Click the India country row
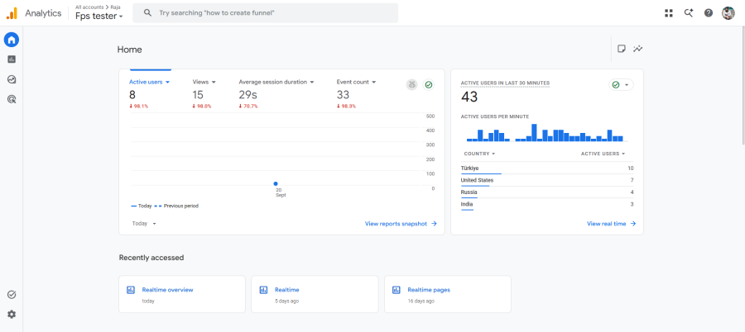This screenshot has height=332, width=745. pos(547,205)
